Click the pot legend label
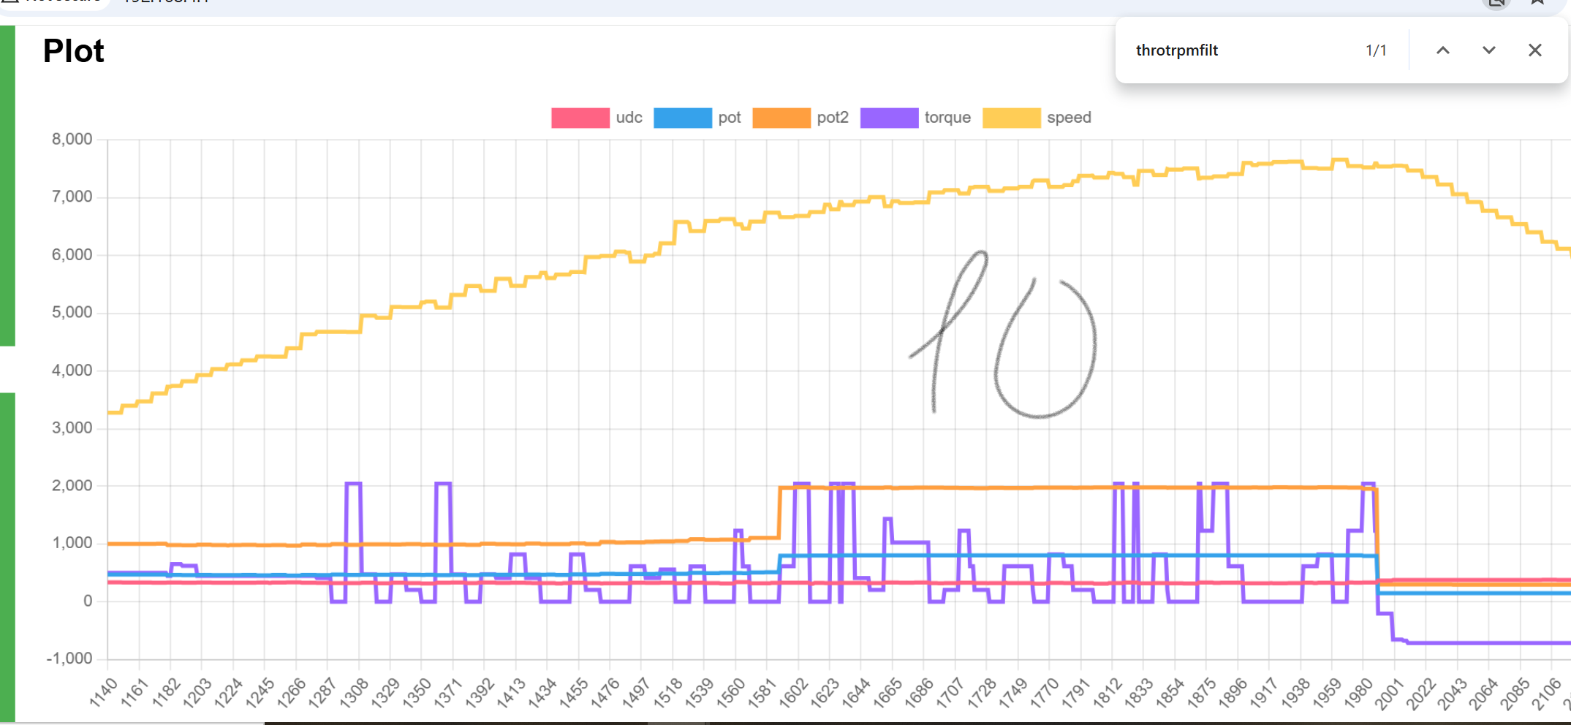Image resolution: width=1571 pixels, height=725 pixels. point(729,118)
